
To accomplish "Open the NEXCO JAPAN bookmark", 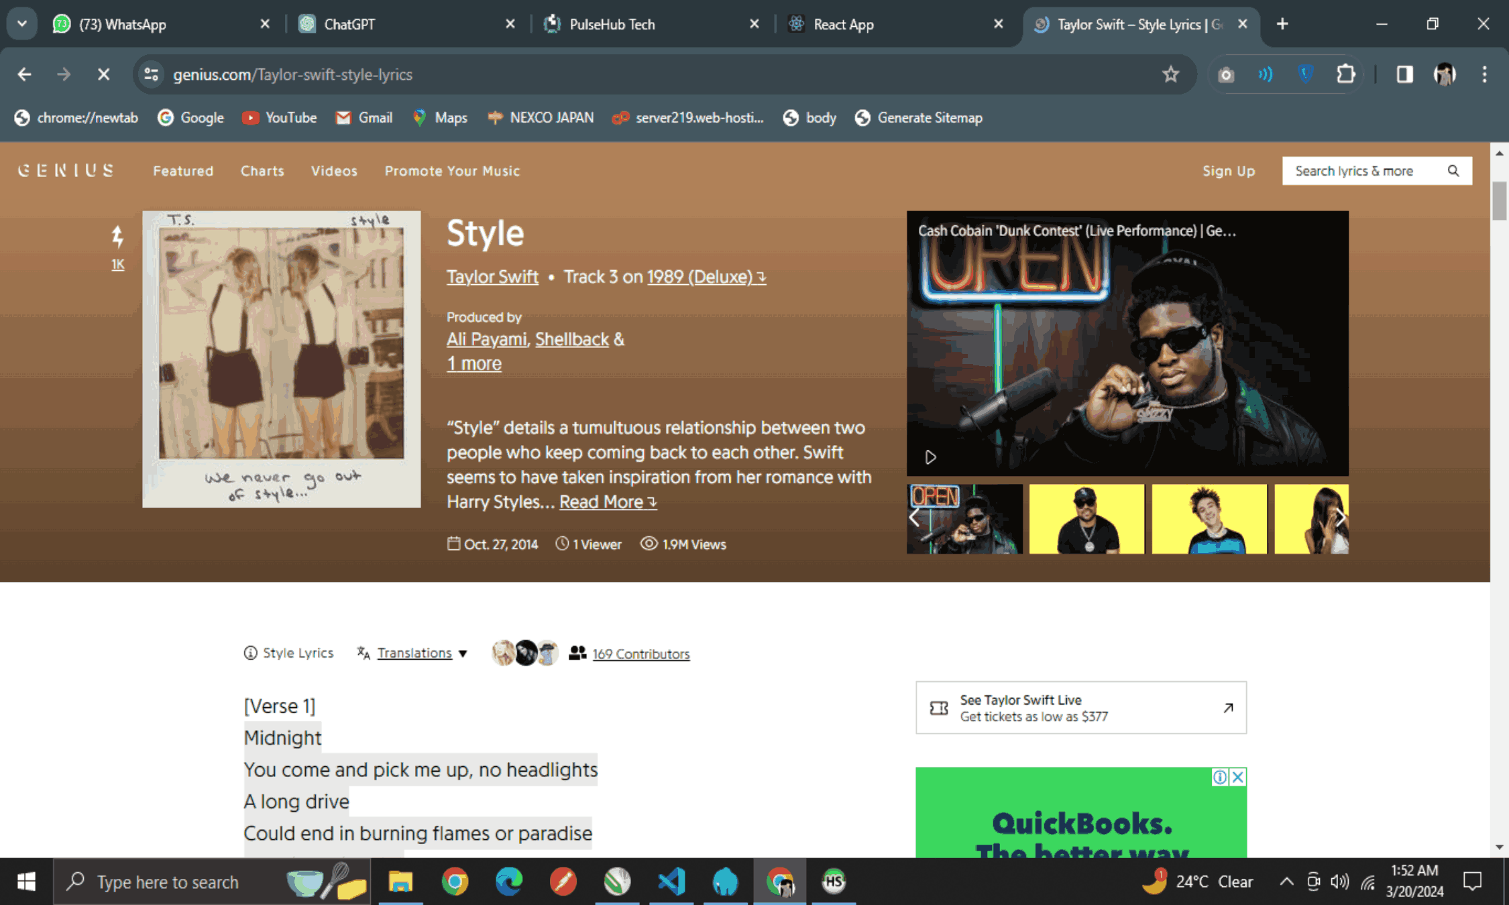I will coord(541,118).
